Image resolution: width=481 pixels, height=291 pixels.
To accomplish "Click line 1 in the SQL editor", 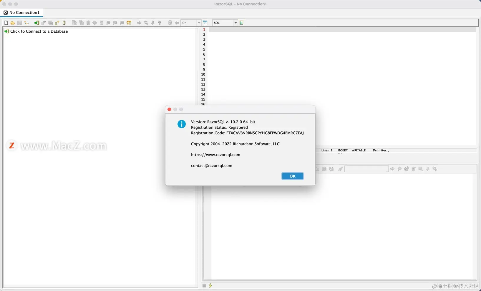I will pyautogui.click(x=342, y=29).
